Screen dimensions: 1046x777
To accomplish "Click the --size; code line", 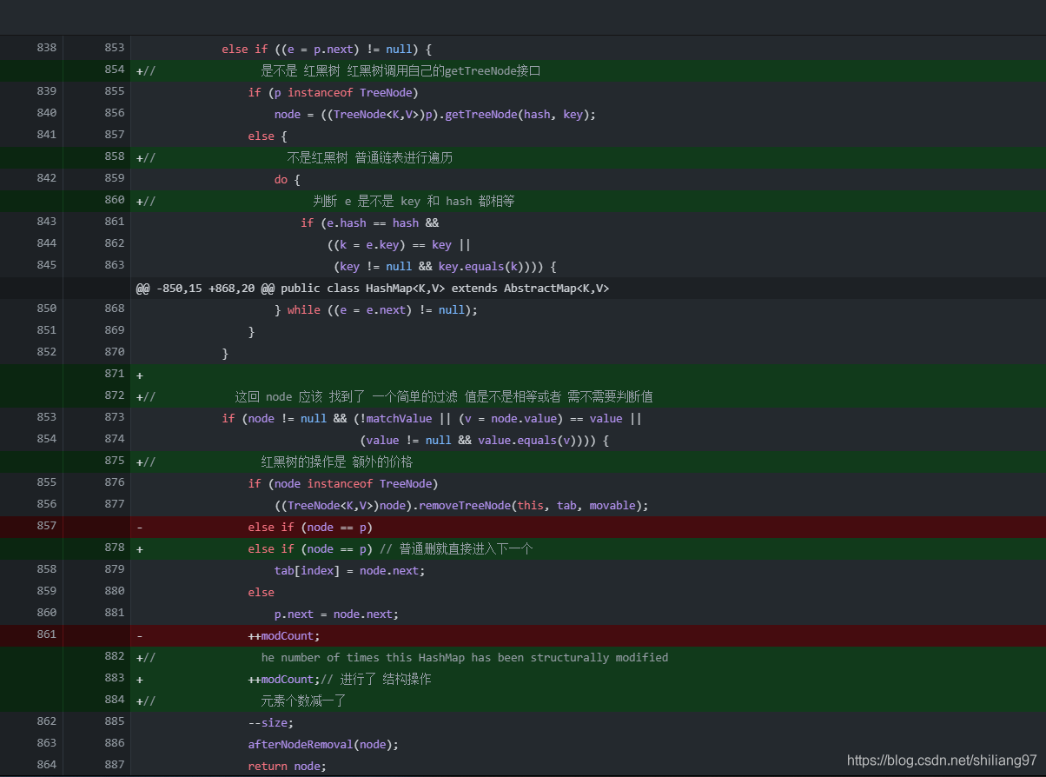I will click(271, 722).
